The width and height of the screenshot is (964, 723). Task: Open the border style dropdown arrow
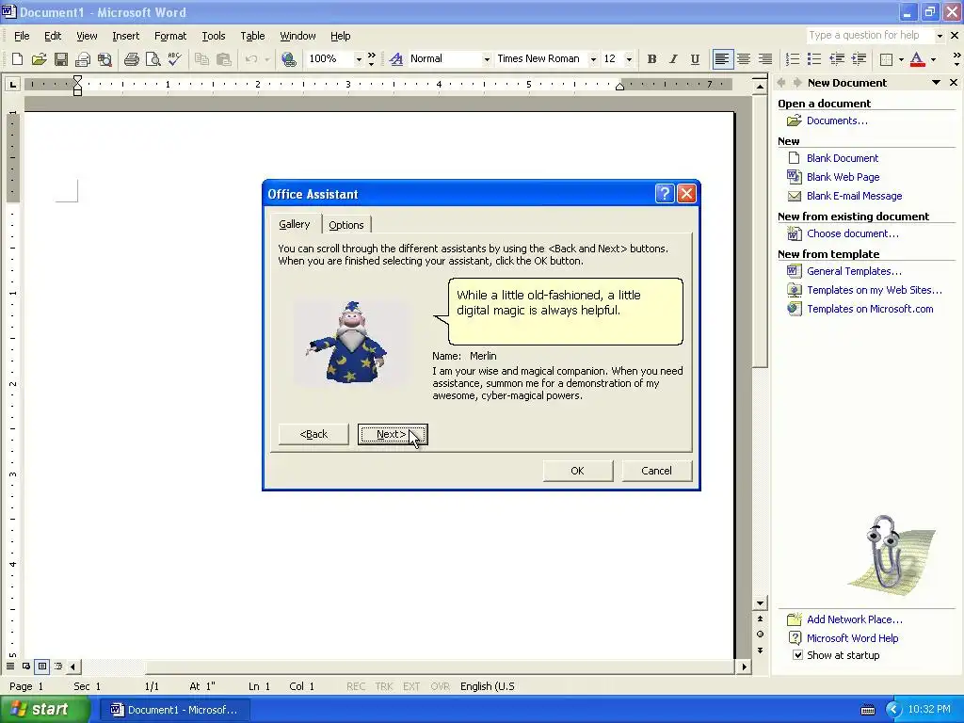pos(901,59)
